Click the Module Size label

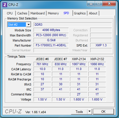point(23,30)
